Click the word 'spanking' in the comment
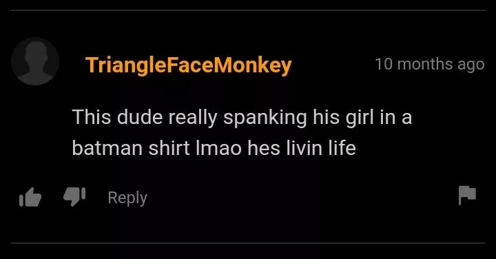 265,118
